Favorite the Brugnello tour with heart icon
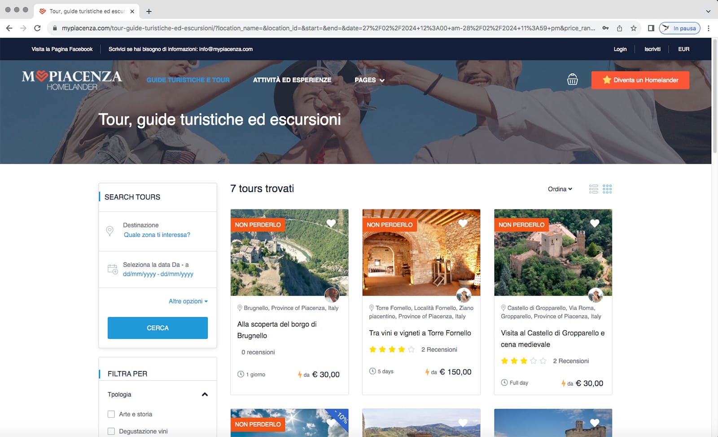The height and width of the screenshot is (437, 718). [331, 223]
